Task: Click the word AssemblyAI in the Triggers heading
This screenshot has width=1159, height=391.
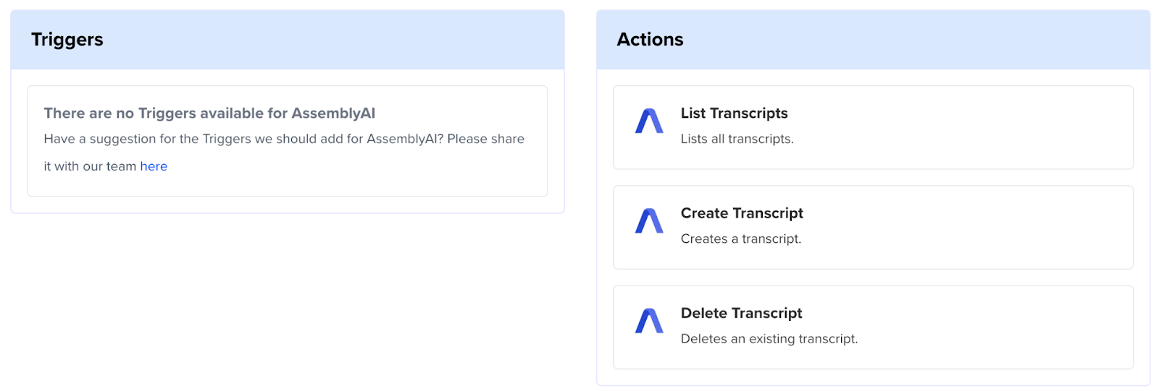Action: (333, 113)
